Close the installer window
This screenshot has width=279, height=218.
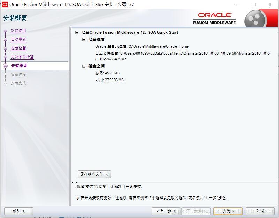[270, 5]
